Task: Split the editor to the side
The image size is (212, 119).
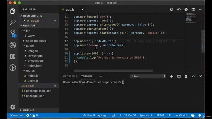Action: click(x=193, y=9)
